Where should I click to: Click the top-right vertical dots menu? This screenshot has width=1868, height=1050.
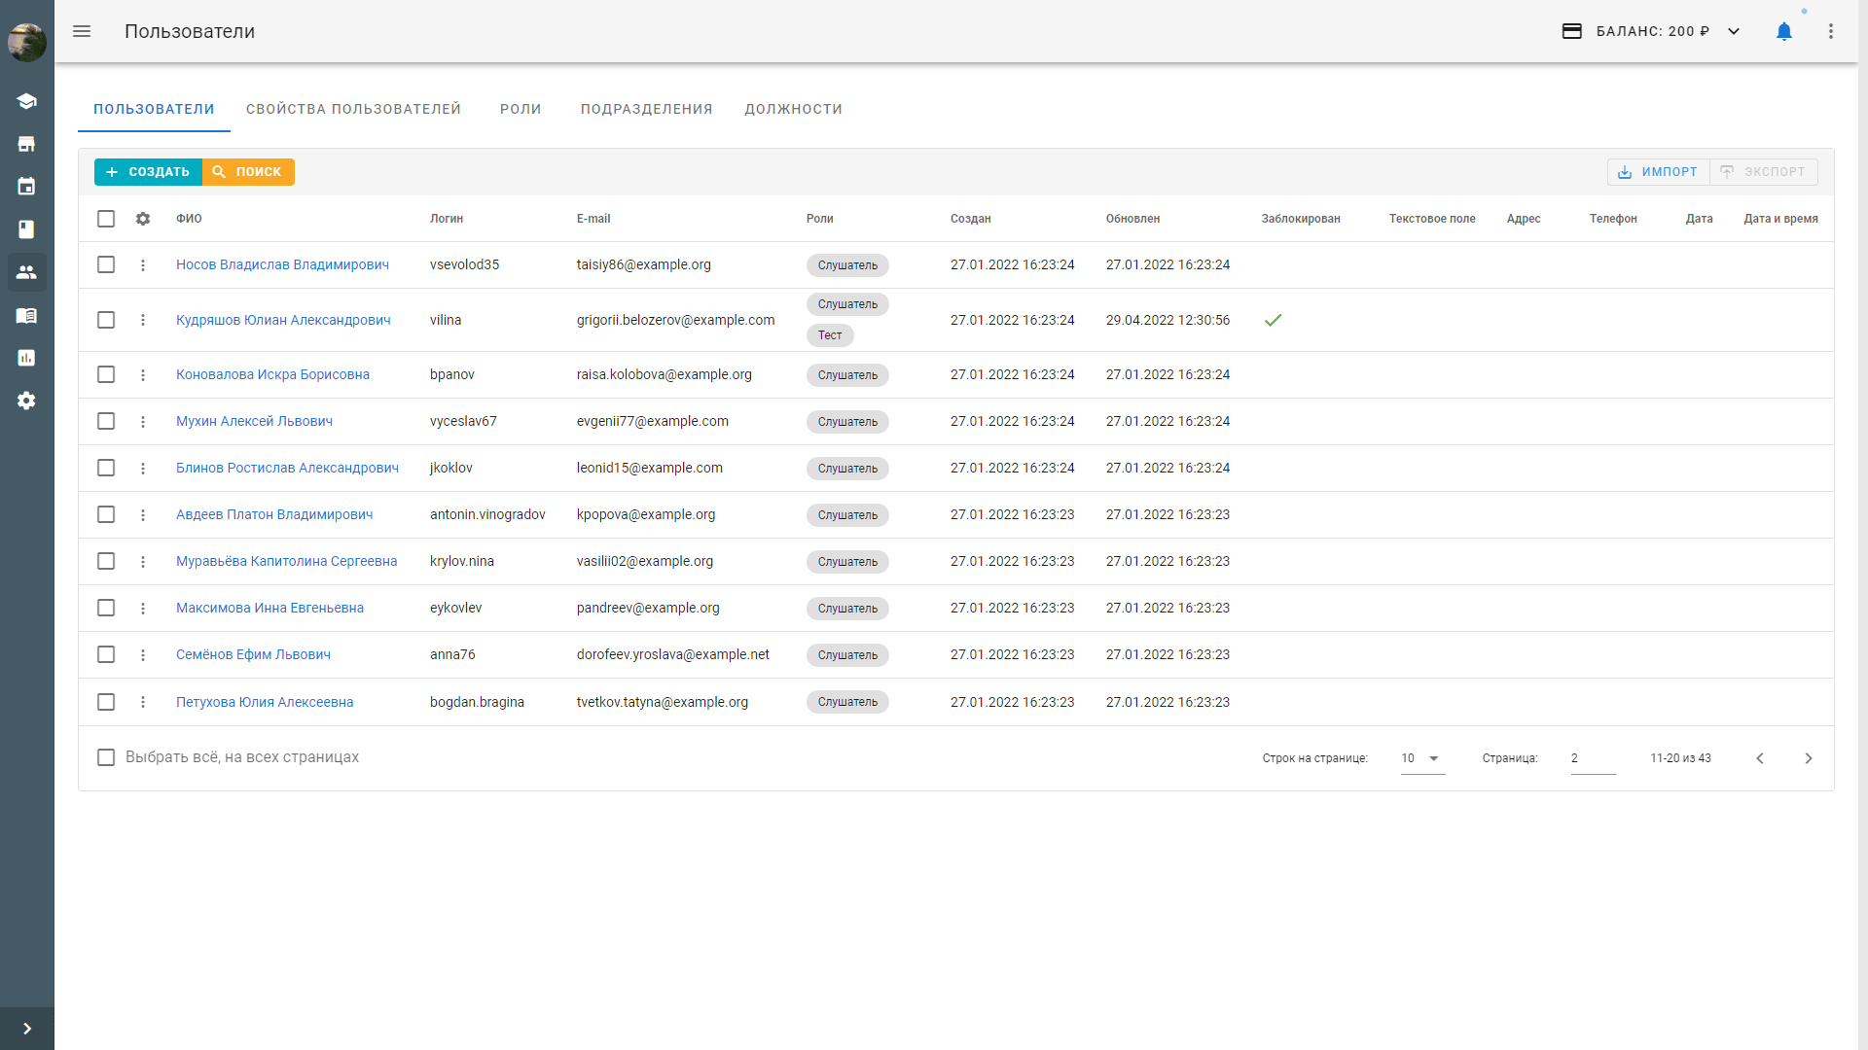pyautogui.click(x=1830, y=31)
